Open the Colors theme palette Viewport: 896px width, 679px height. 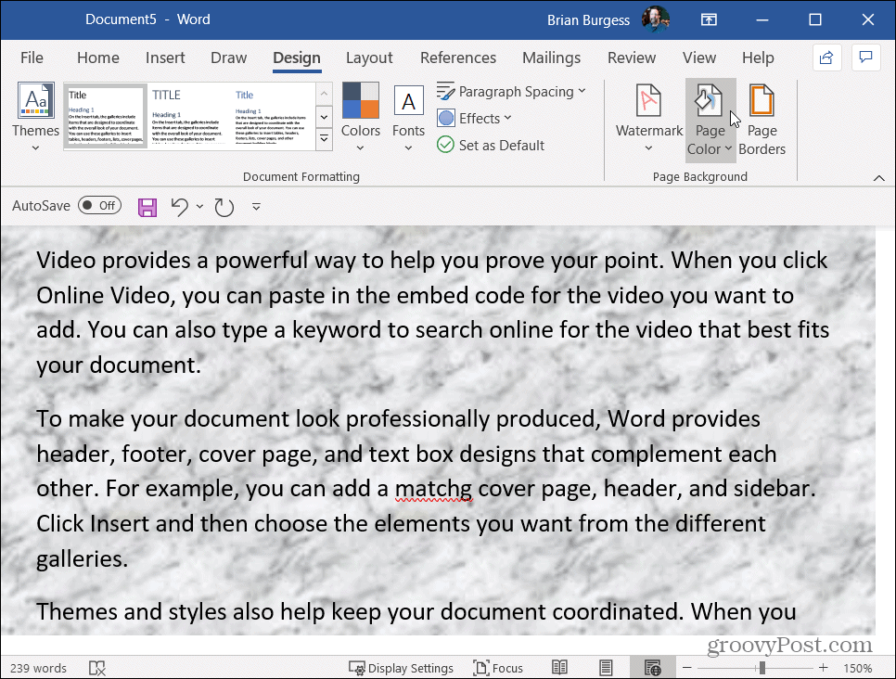[x=361, y=117]
